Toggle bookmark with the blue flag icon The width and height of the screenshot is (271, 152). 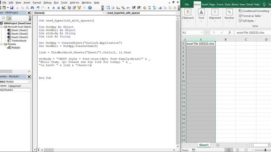[160, 8]
